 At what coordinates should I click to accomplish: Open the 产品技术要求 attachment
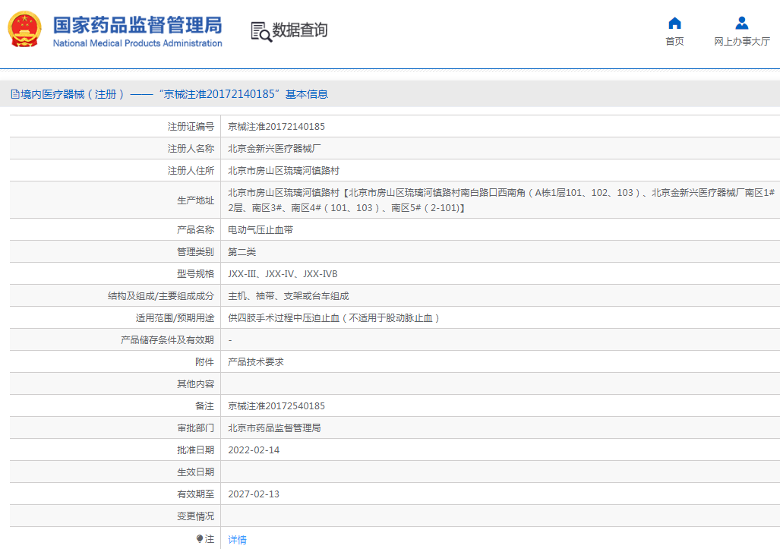(256, 362)
